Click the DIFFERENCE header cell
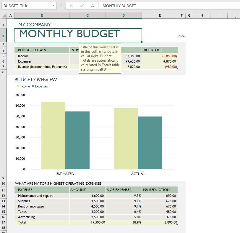 pyautogui.click(x=160, y=50)
